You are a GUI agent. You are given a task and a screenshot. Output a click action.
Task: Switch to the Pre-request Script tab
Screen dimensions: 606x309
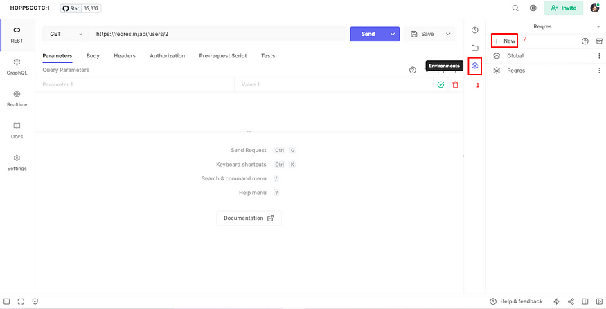(x=223, y=56)
